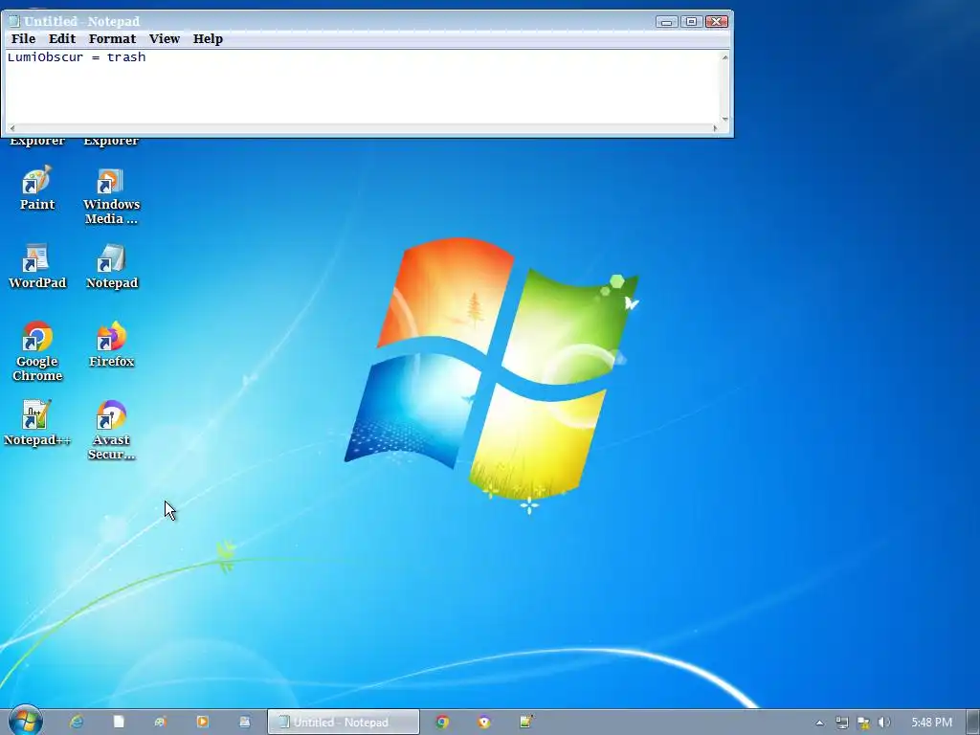Launch Notepad++ from the taskbar
This screenshot has height=735, width=980.
526,722
